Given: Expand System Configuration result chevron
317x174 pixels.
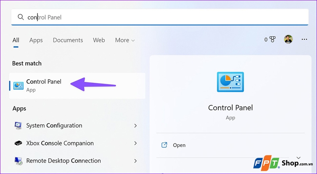Looking at the screenshot, I should pyautogui.click(x=135, y=126).
